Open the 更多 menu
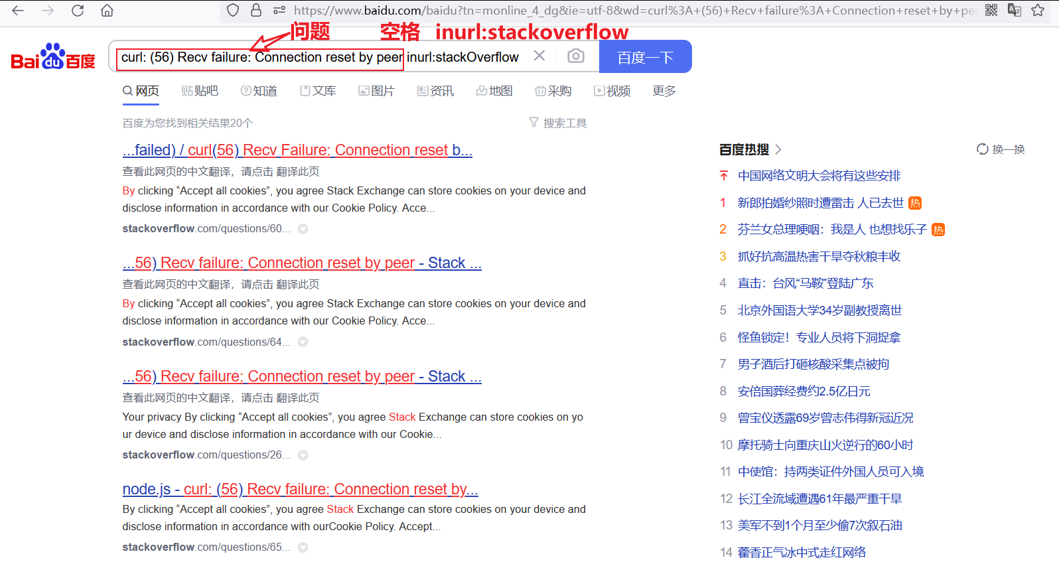The width and height of the screenshot is (1059, 566). 664,91
